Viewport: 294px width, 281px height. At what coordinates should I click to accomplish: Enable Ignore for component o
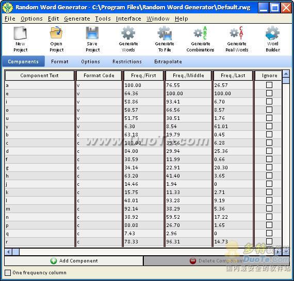tap(269, 110)
